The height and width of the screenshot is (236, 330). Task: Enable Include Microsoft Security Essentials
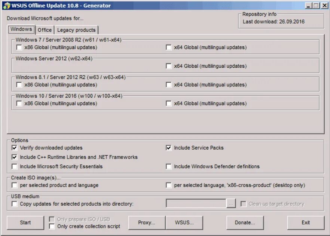[14, 166]
